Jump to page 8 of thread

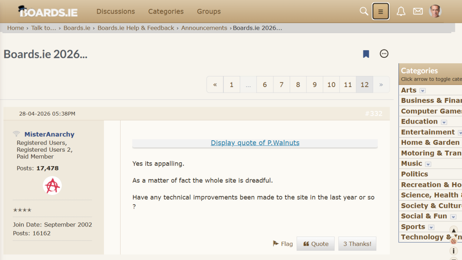pyautogui.click(x=298, y=85)
